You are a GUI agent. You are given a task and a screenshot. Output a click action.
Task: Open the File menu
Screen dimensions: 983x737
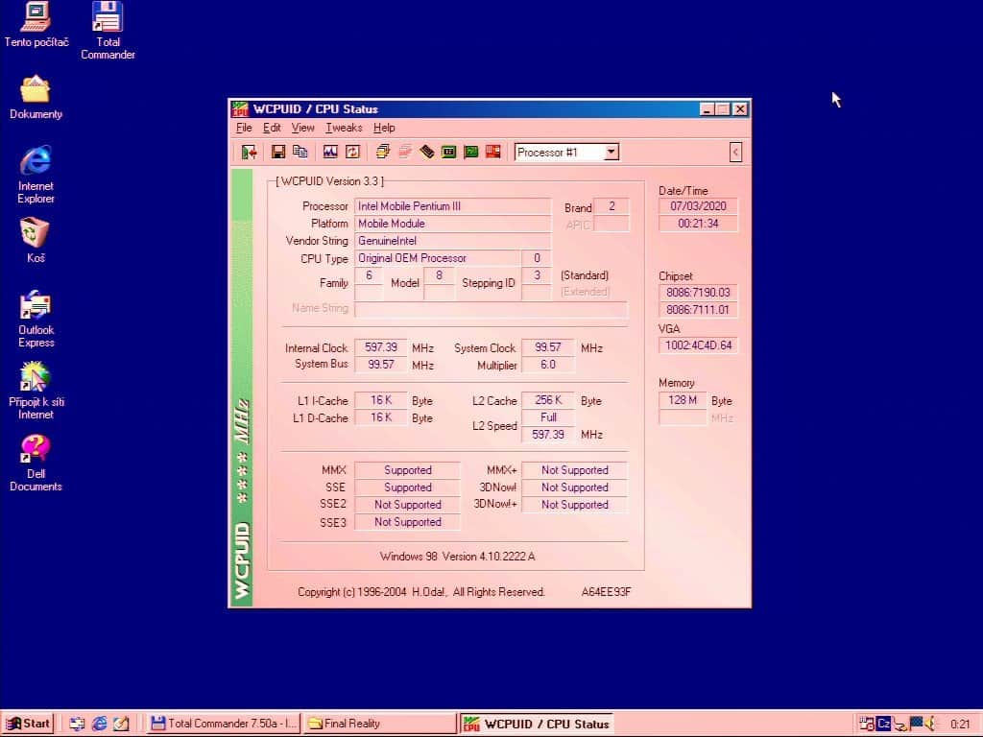point(244,128)
